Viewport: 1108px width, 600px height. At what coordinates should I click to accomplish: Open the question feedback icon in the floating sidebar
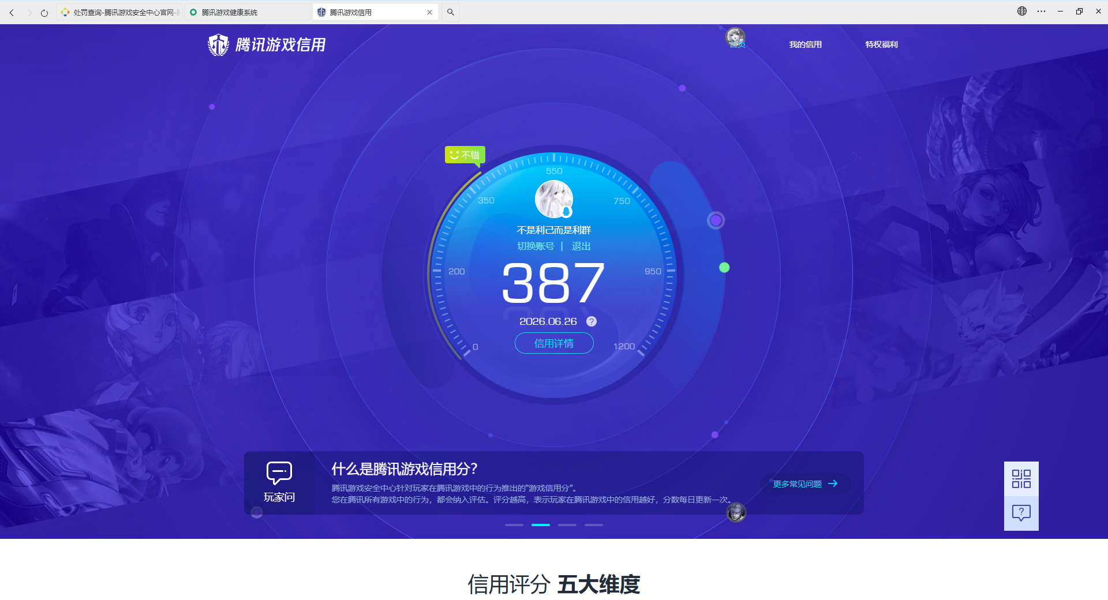point(1021,513)
